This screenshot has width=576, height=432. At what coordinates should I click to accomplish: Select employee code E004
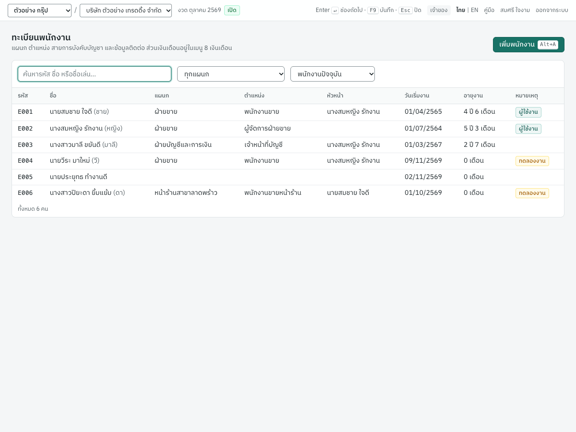click(25, 161)
